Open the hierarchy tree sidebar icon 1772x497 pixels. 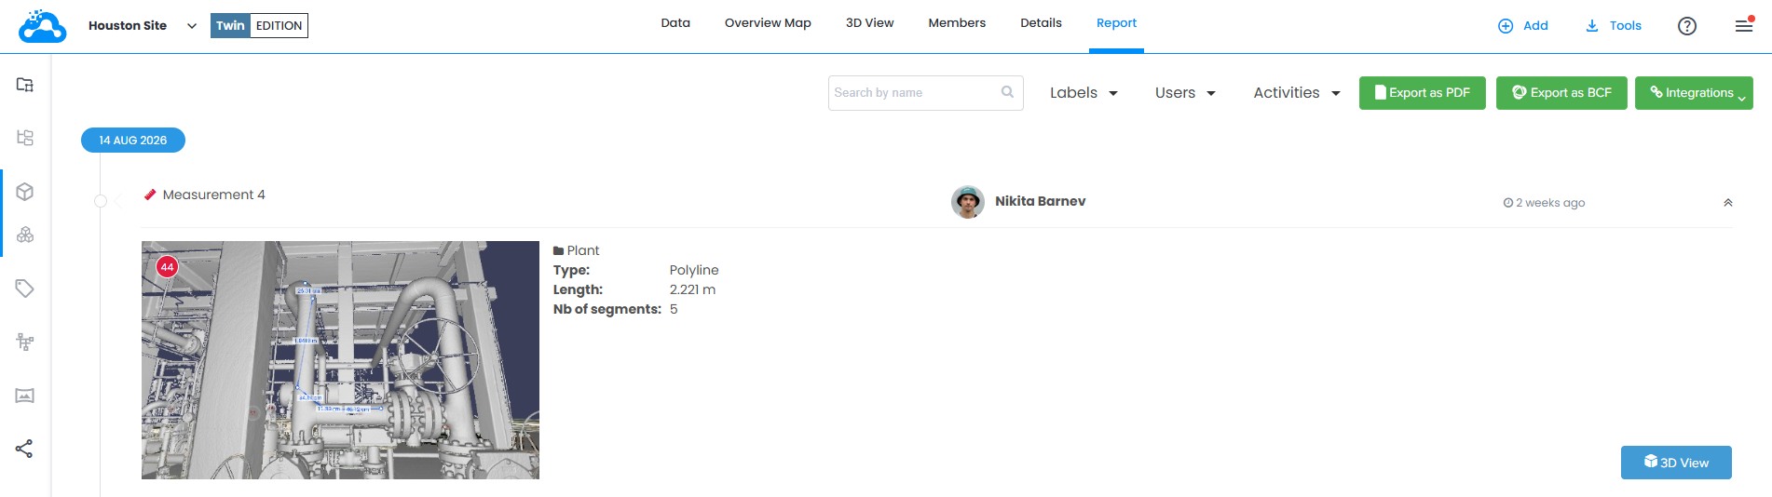pos(25,138)
